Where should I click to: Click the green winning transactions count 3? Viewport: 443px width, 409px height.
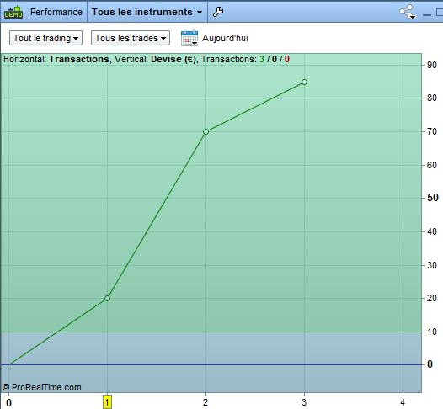(x=262, y=59)
